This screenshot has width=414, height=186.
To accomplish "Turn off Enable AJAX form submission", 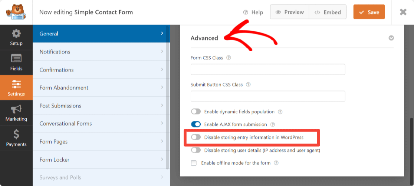I will click(x=196, y=124).
